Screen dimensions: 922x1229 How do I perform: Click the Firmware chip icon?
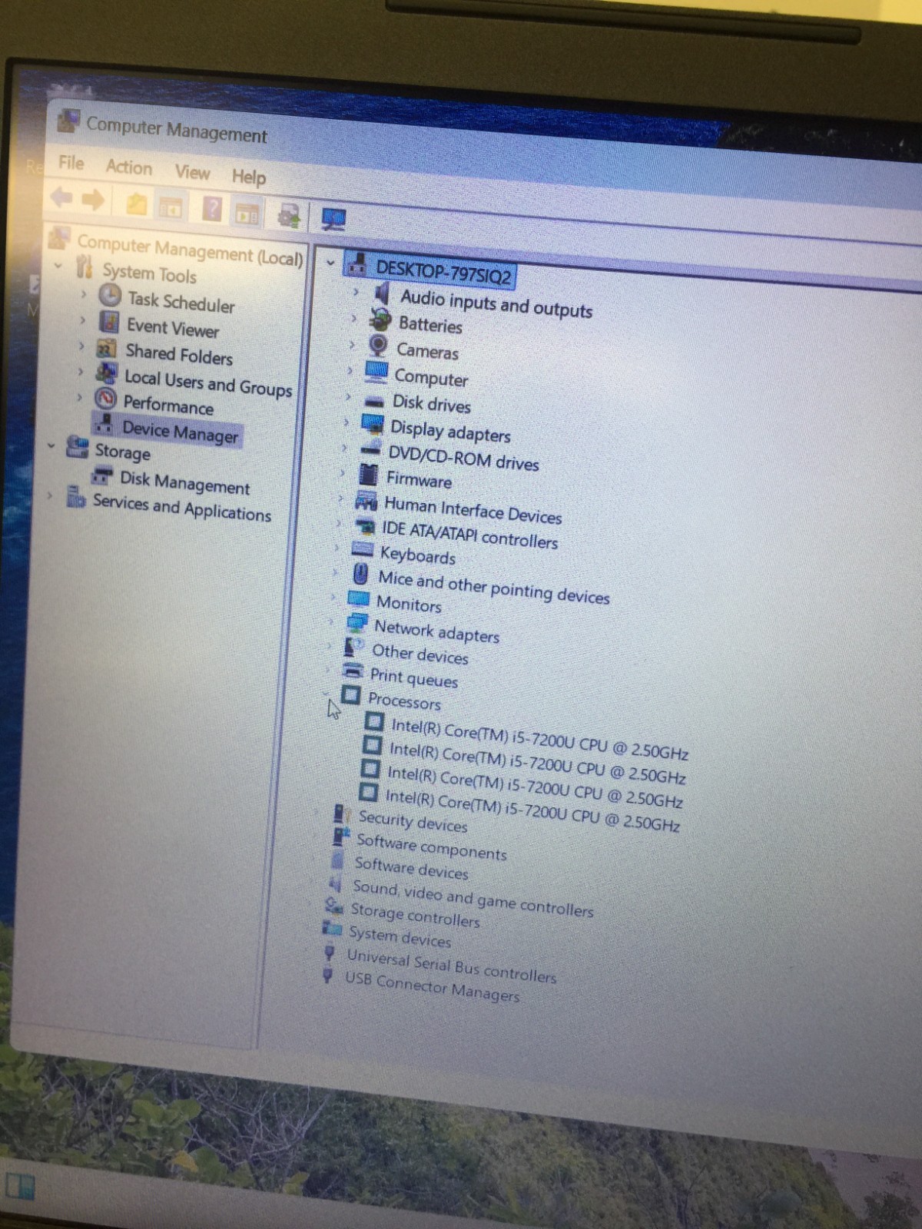[369, 474]
